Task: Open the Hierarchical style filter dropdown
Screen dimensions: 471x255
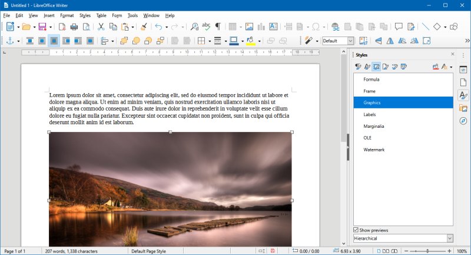Action: 450,238
